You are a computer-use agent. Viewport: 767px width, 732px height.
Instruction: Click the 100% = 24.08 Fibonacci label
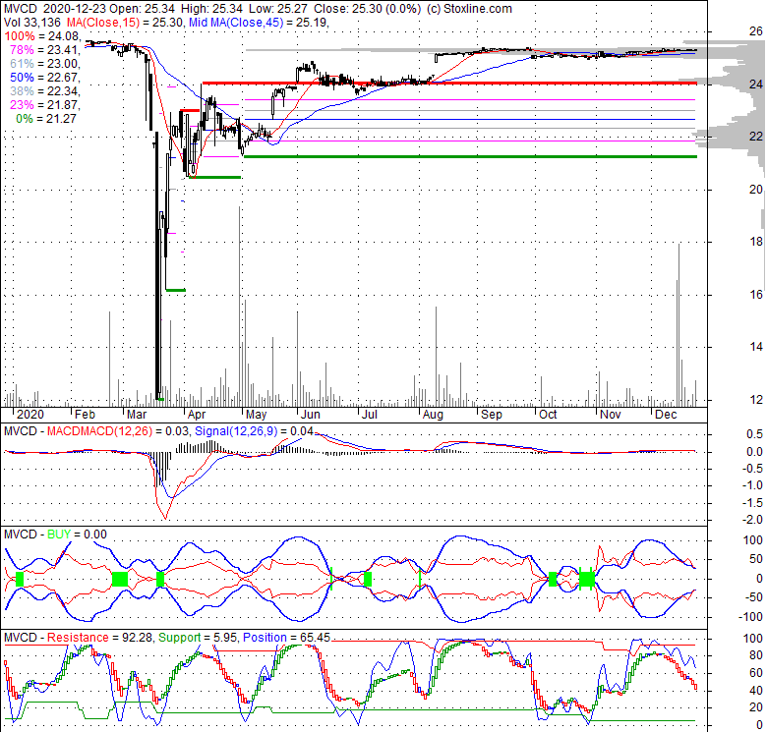[x=42, y=36]
